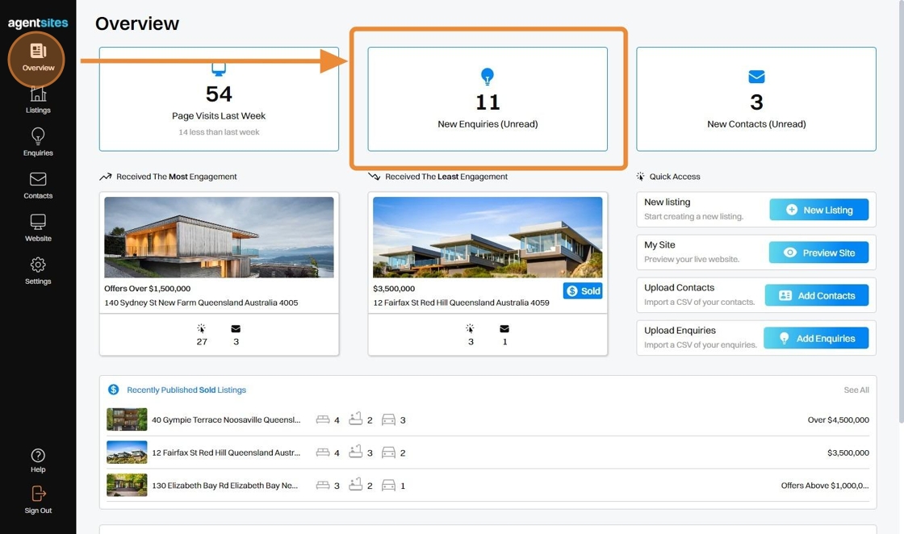The width and height of the screenshot is (904, 534).
Task: Click the bath icon in 130 Elizabeth Bay row
Action: point(356,485)
